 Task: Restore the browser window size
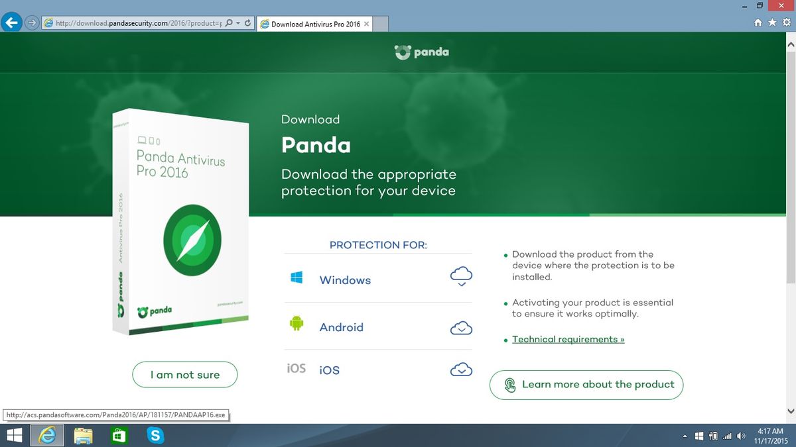point(760,5)
